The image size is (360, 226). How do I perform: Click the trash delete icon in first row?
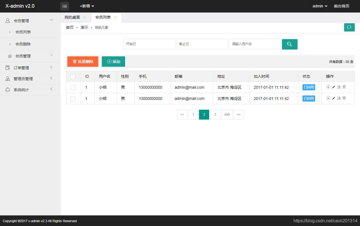tap(344, 87)
